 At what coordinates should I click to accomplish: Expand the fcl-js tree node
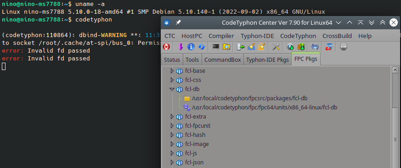click(x=172, y=153)
